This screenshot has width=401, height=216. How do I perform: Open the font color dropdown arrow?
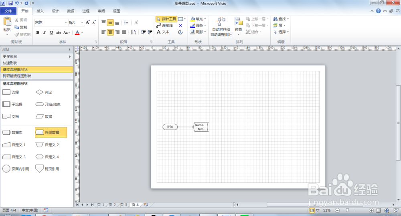(82, 32)
